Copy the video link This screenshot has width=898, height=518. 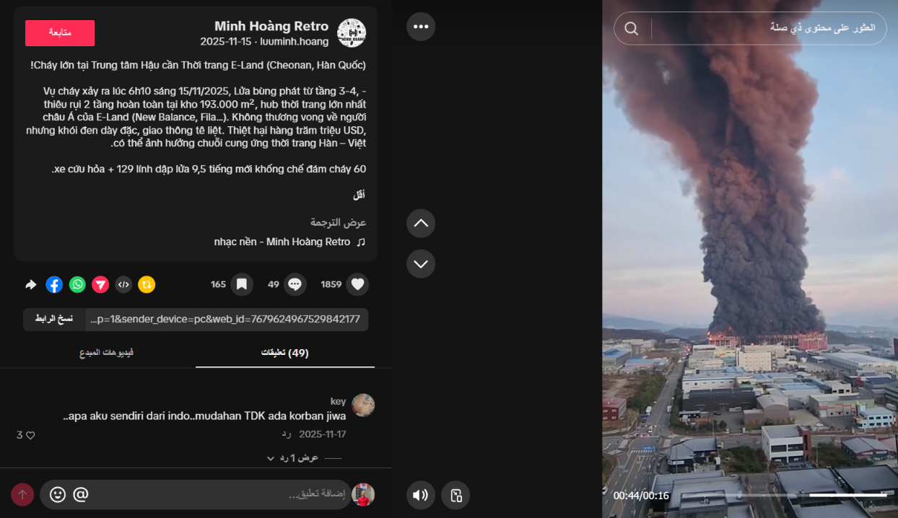[54, 320]
